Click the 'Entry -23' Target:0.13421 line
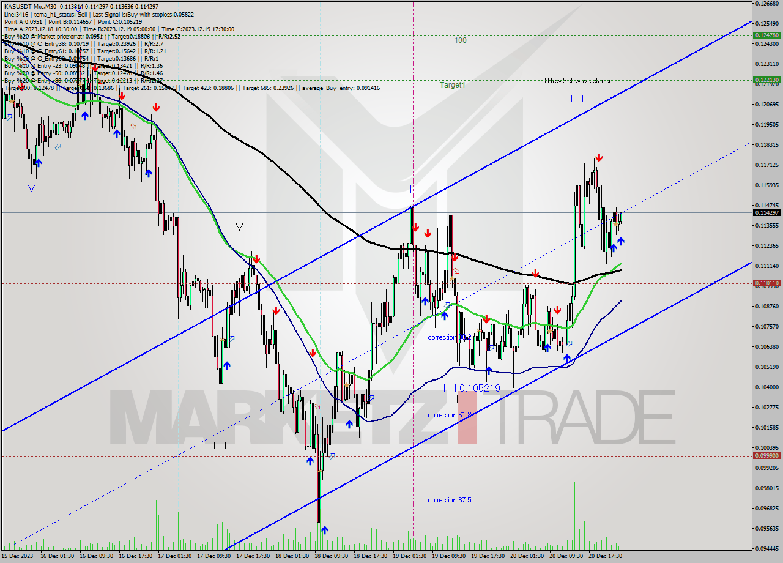Image resolution: width=783 pixels, height=563 pixels. (x=83, y=66)
